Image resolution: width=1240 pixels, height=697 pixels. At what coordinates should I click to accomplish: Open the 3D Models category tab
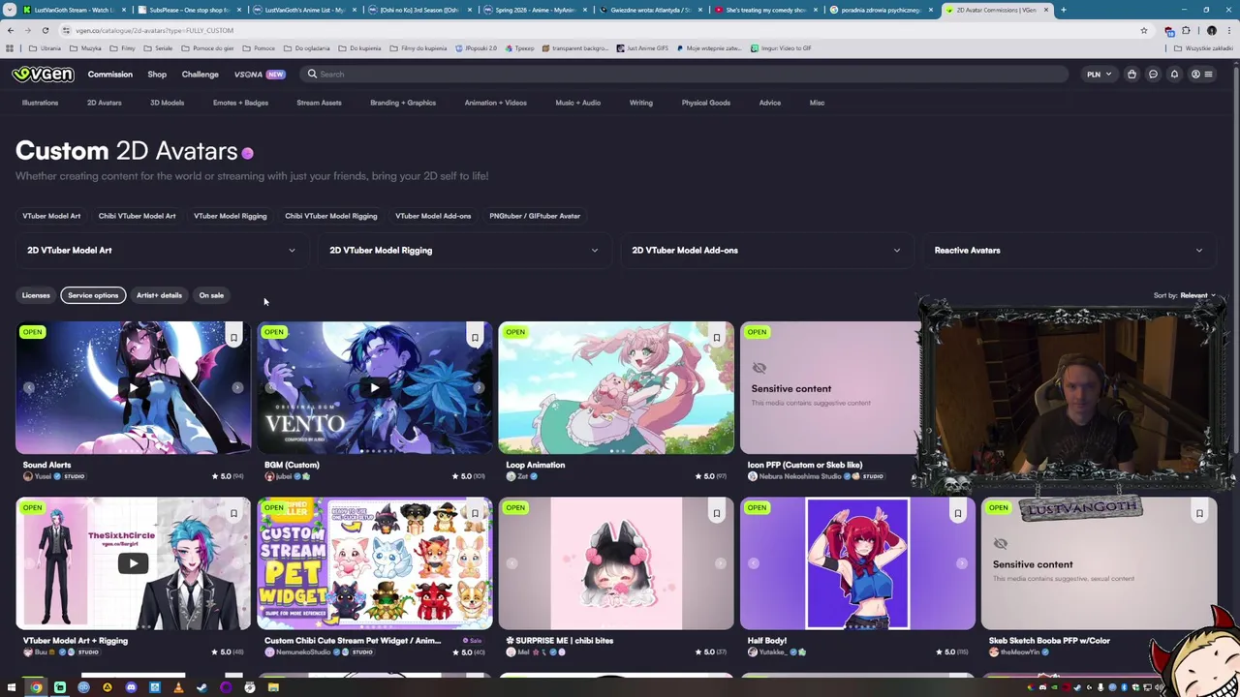coord(167,103)
